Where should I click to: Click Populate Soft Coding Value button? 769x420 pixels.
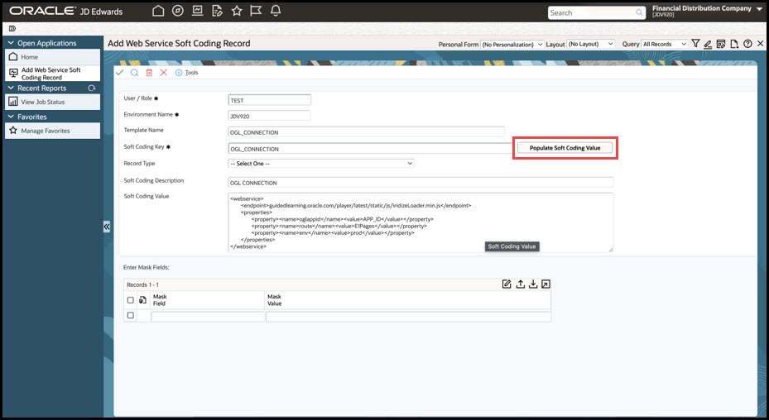click(565, 147)
